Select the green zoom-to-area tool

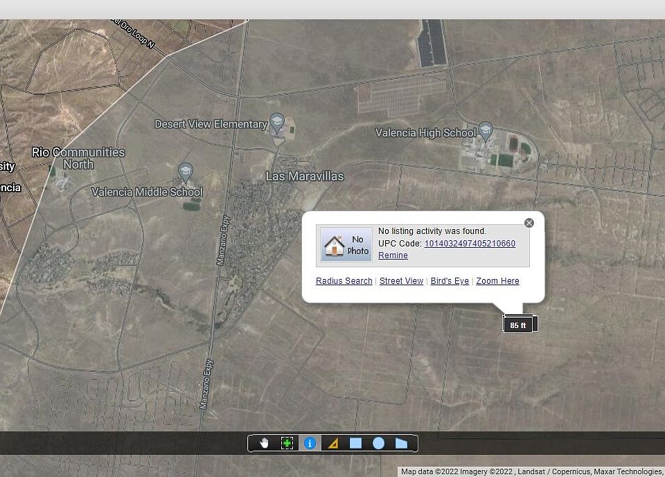287,443
